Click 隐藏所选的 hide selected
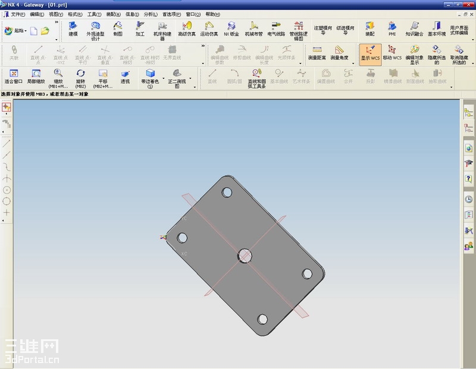Viewport: 476px width, 369px height. coord(437,55)
